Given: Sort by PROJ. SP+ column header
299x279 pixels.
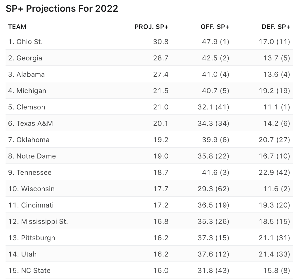Looking at the screenshot, I should tap(151, 27).
